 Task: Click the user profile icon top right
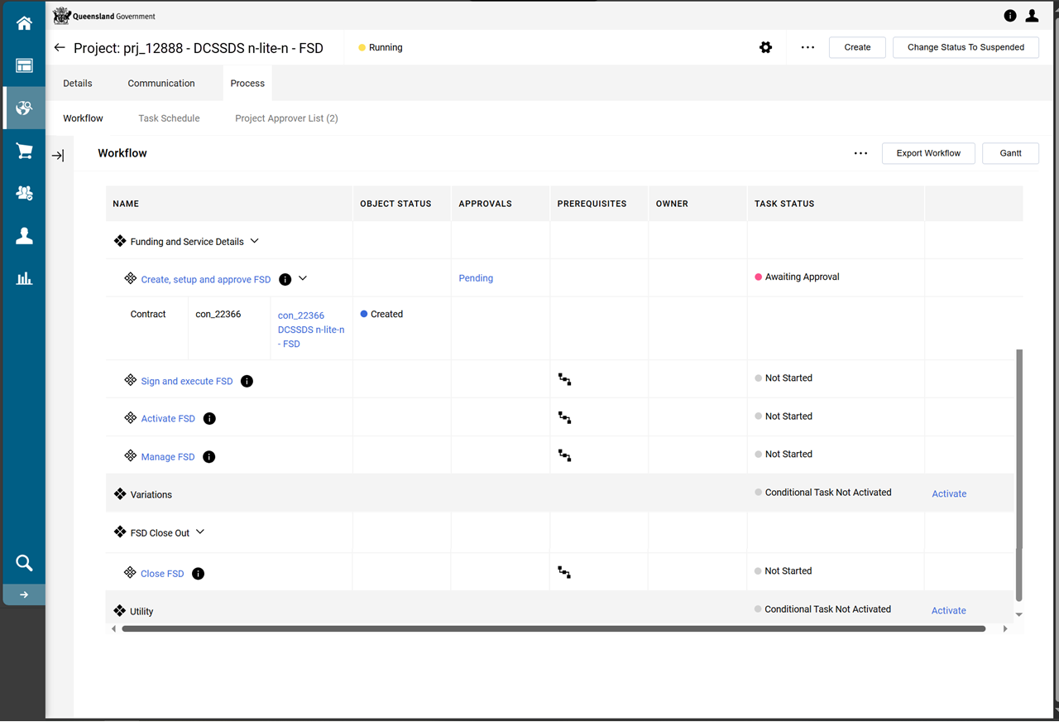[1032, 16]
